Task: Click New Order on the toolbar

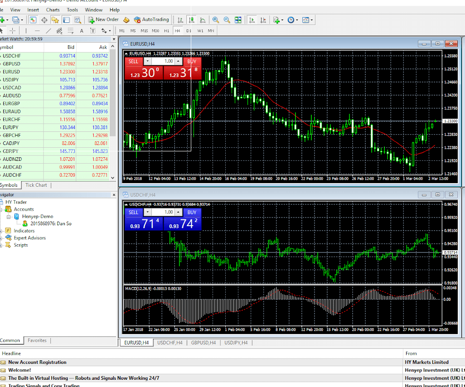Action: (x=103, y=19)
